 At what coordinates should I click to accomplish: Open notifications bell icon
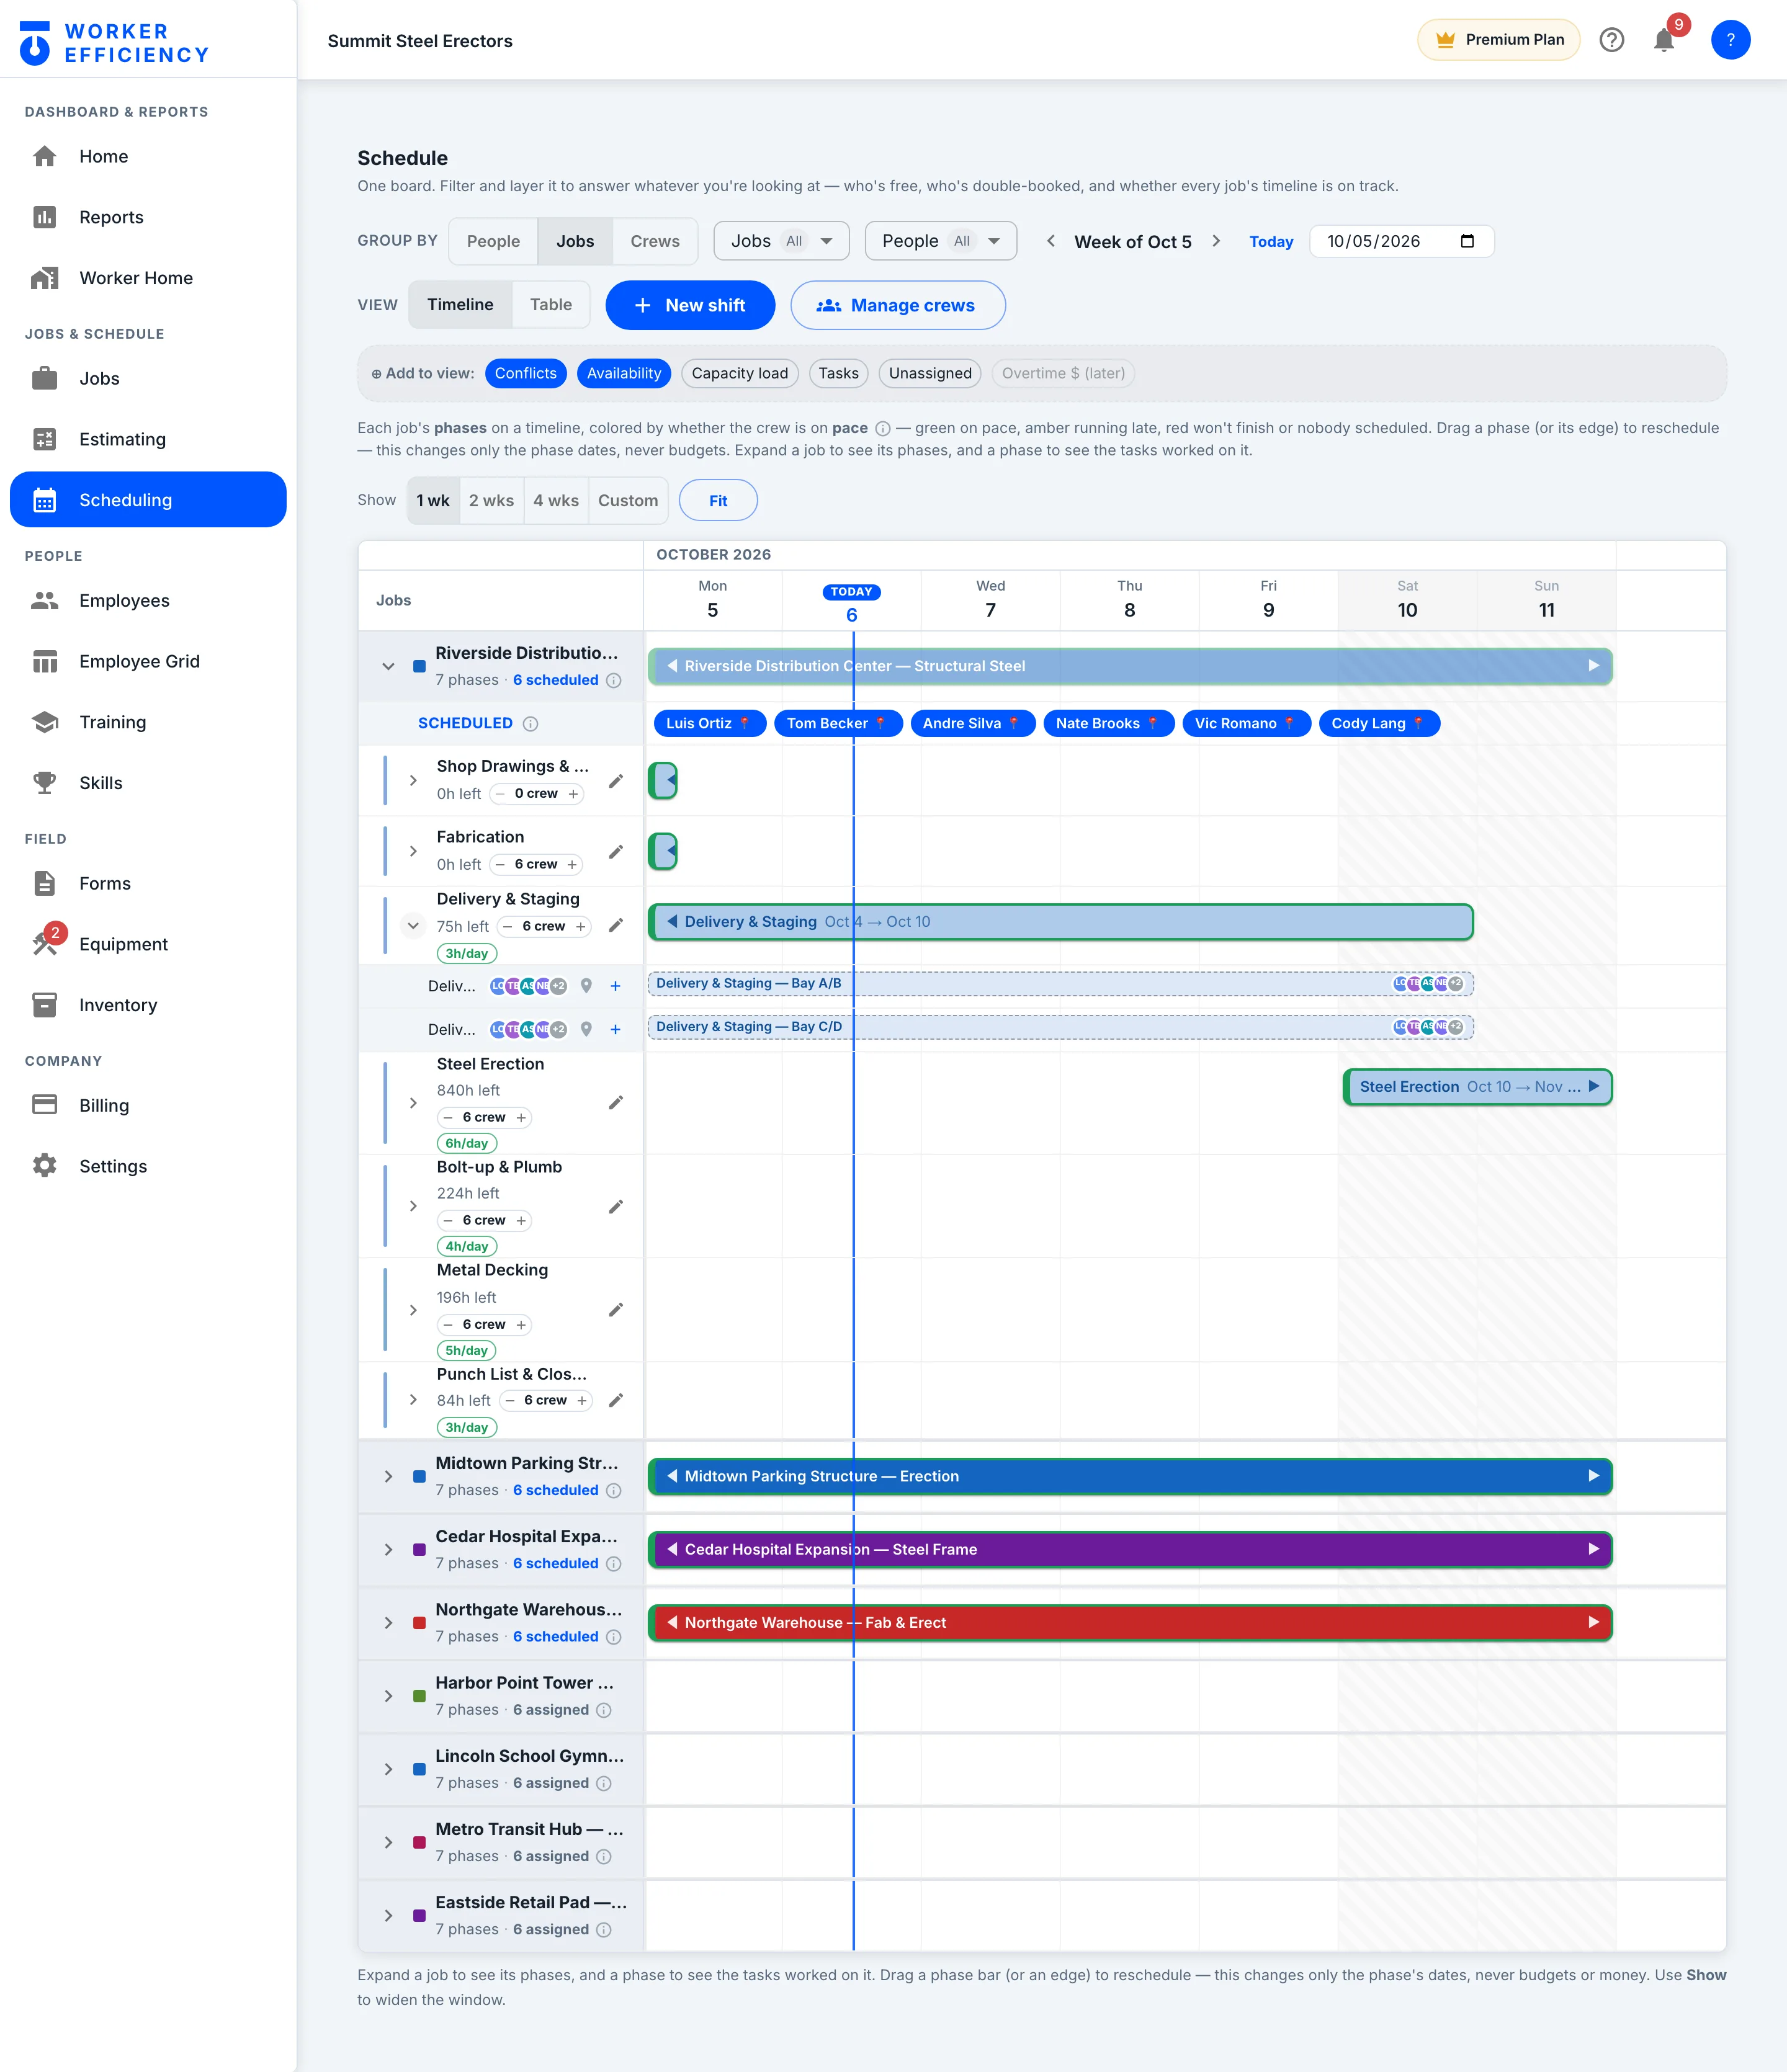point(1664,40)
